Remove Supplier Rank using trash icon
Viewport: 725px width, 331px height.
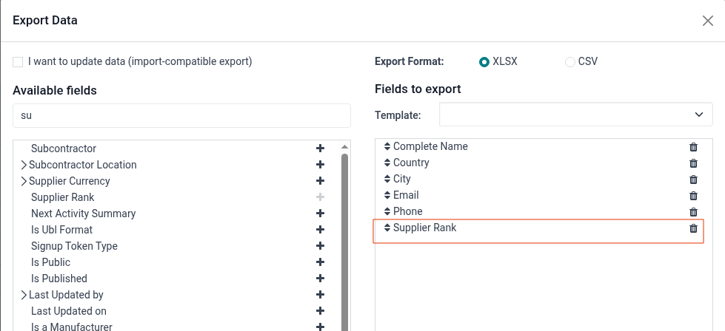[x=693, y=228]
